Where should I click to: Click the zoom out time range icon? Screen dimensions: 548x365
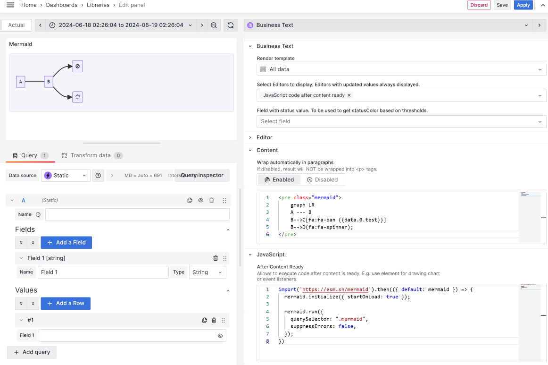tap(214, 25)
